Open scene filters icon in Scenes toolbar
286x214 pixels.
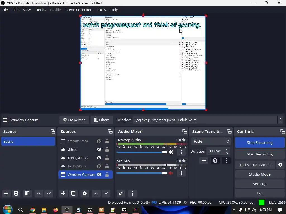coord(27,193)
